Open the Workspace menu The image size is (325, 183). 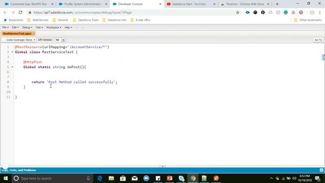53,27
